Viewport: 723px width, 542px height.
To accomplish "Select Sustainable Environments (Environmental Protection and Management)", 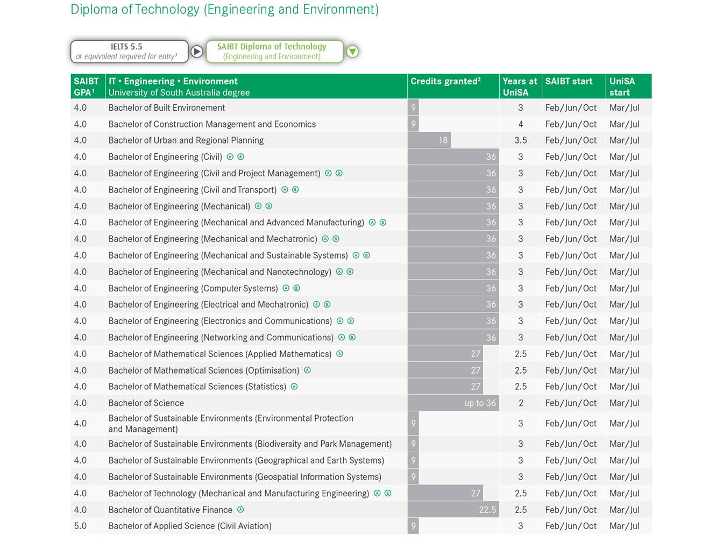I will [231, 424].
